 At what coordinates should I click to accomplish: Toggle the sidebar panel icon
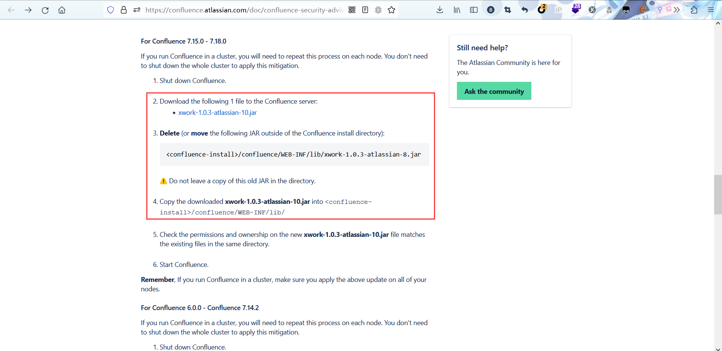(x=474, y=10)
